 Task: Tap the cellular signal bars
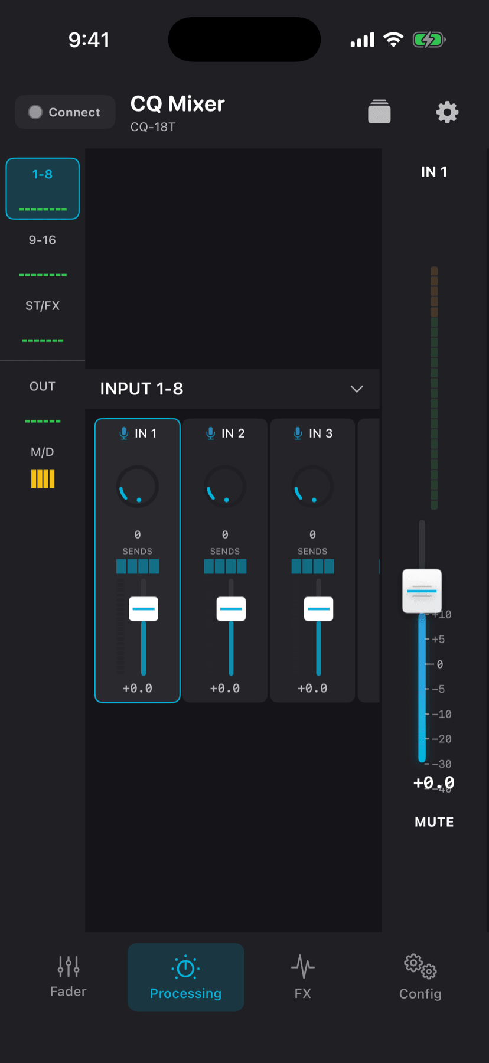point(362,40)
